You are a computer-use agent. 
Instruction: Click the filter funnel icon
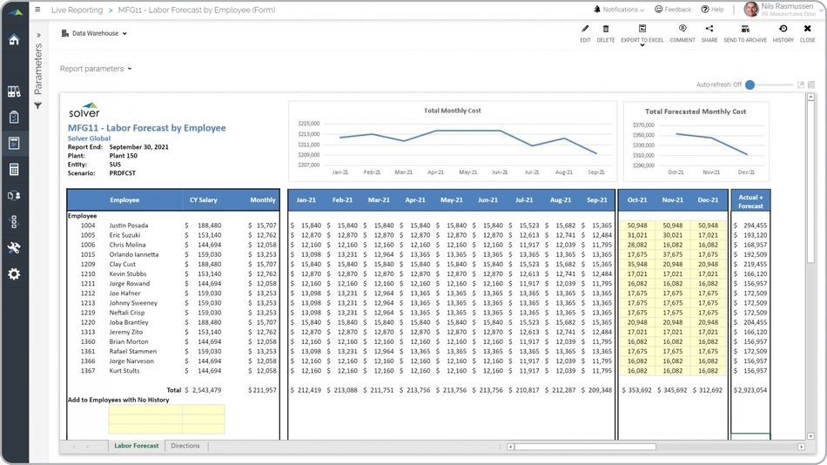[38, 106]
